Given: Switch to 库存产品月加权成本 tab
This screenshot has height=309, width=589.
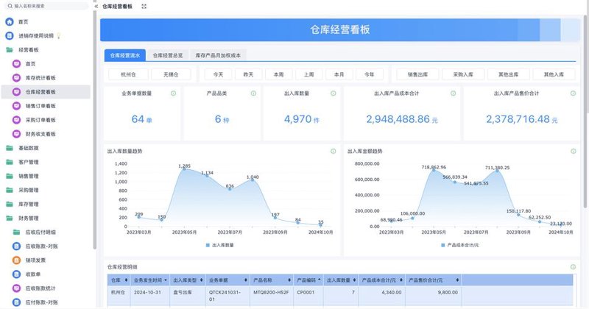Looking at the screenshot, I should (x=218, y=55).
